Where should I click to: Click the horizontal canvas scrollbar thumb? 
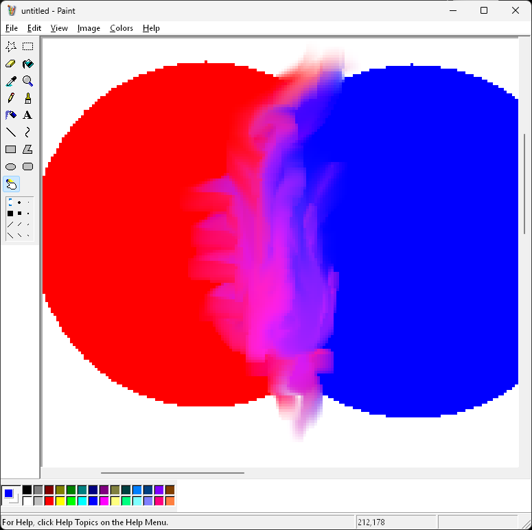[172, 472]
